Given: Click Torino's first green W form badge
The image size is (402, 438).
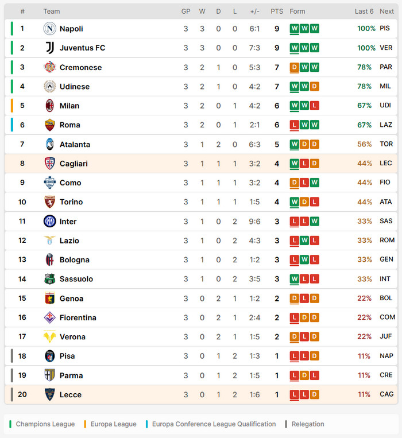Looking at the screenshot, I should pyautogui.click(x=294, y=202).
